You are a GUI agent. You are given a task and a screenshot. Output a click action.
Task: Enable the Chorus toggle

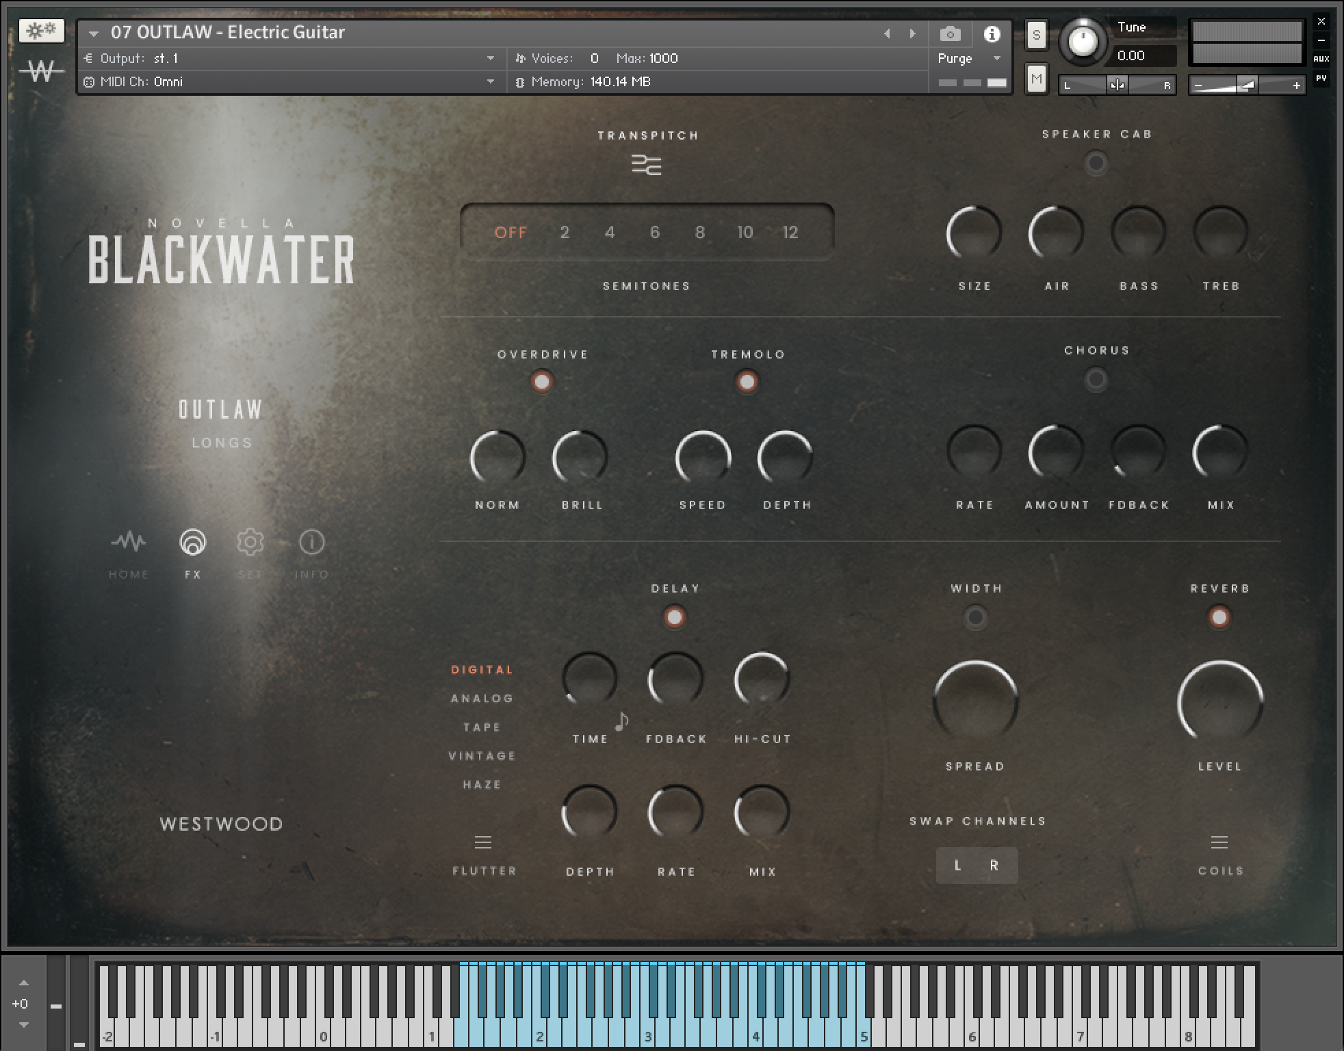click(x=1096, y=379)
